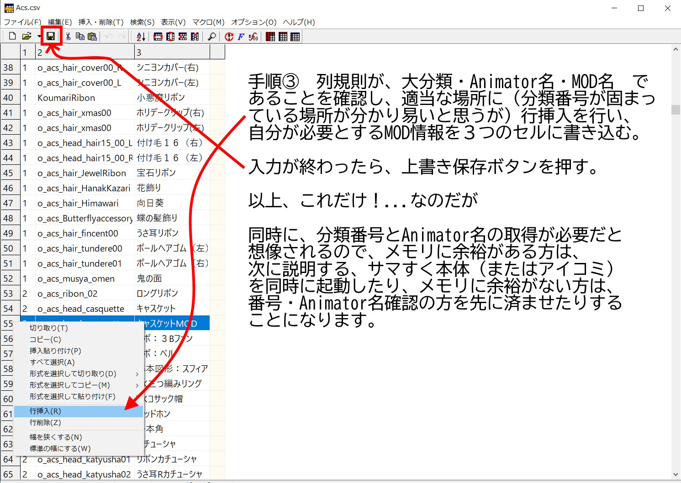Screen dimensions: 681x483
Task: Click cell o_acs_head_casquette
Action: coord(85,309)
